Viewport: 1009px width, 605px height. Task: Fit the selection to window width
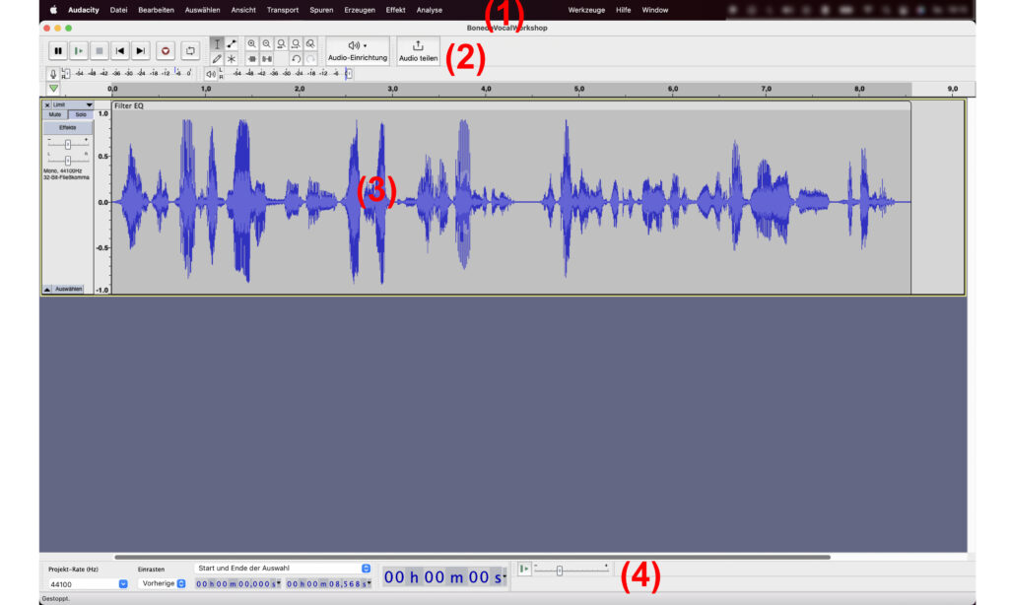pos(281,43)
